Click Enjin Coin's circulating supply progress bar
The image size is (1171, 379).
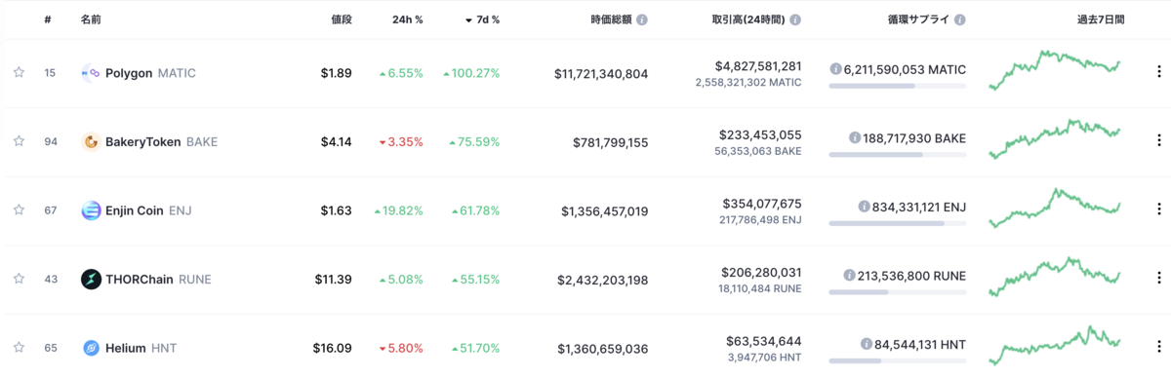(x=897, y=223)
